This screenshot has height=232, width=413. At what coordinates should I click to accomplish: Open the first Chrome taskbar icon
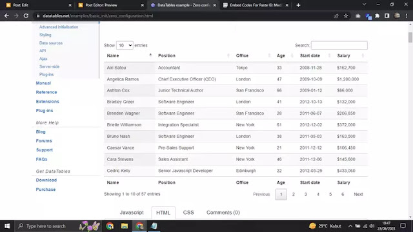click(110, 226)
